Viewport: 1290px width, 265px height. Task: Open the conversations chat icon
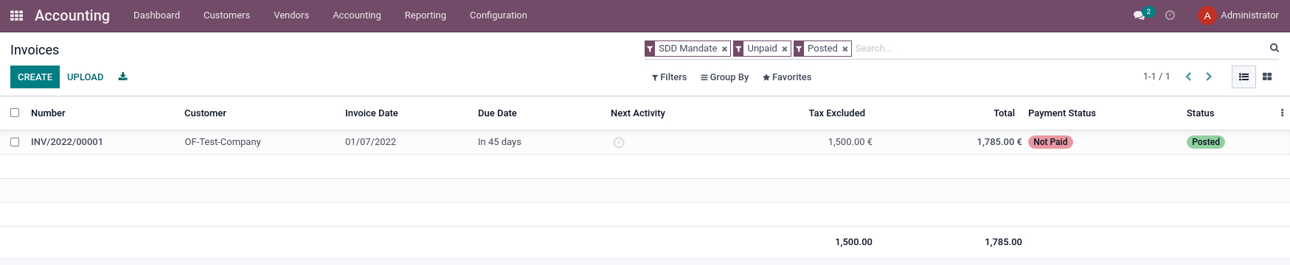1139,15
